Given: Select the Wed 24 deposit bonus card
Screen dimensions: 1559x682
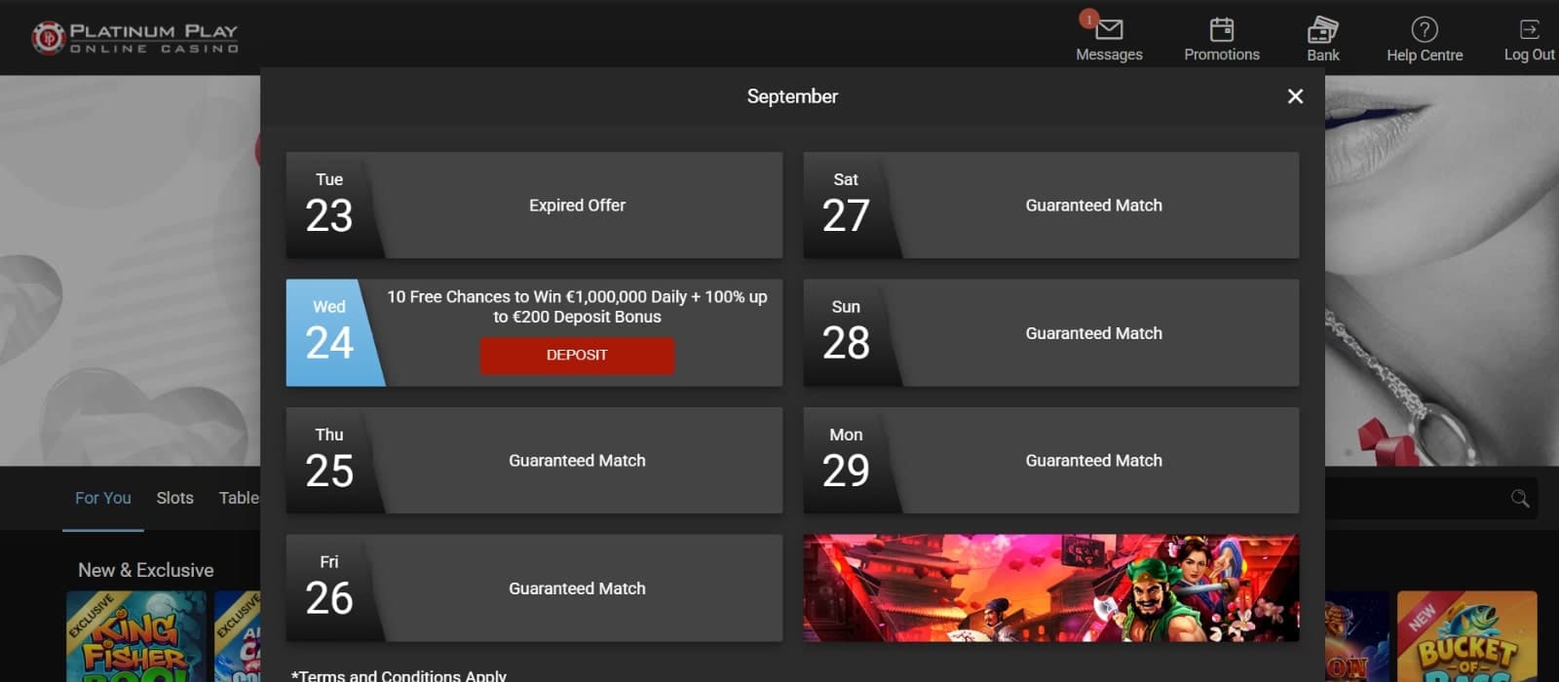Looking at the screenshot, I should [534, 333].
